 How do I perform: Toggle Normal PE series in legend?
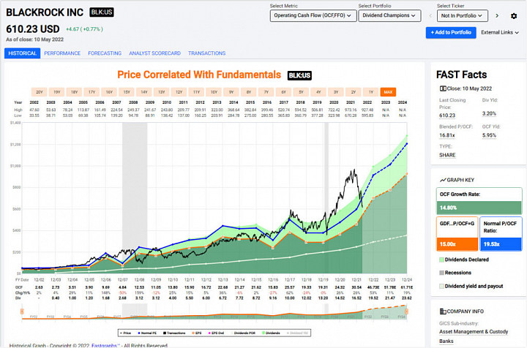click(x=147, y=333)
